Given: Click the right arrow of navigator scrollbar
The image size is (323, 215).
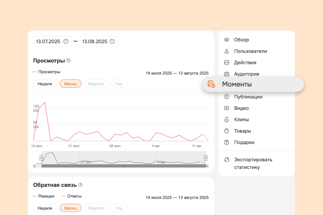Looking at the screenshot, I should [207, 166].
